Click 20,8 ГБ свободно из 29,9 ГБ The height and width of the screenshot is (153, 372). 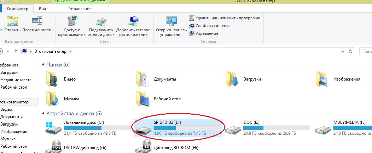270,133
